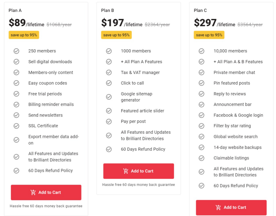Click checkmark beside Claimable listings
This screenshot has height=216, width=276.
click(x=201, y=158)
